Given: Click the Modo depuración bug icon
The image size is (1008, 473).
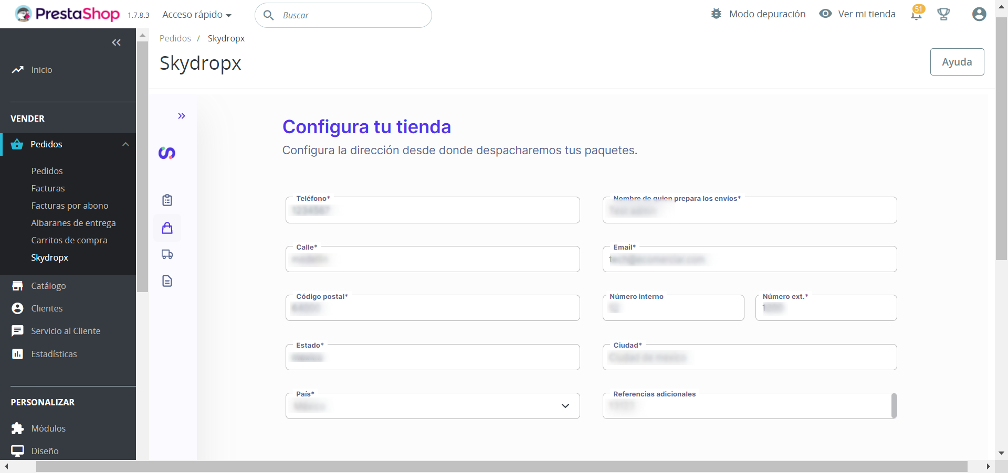Looking at the screenshot, I should click(716, 14).
